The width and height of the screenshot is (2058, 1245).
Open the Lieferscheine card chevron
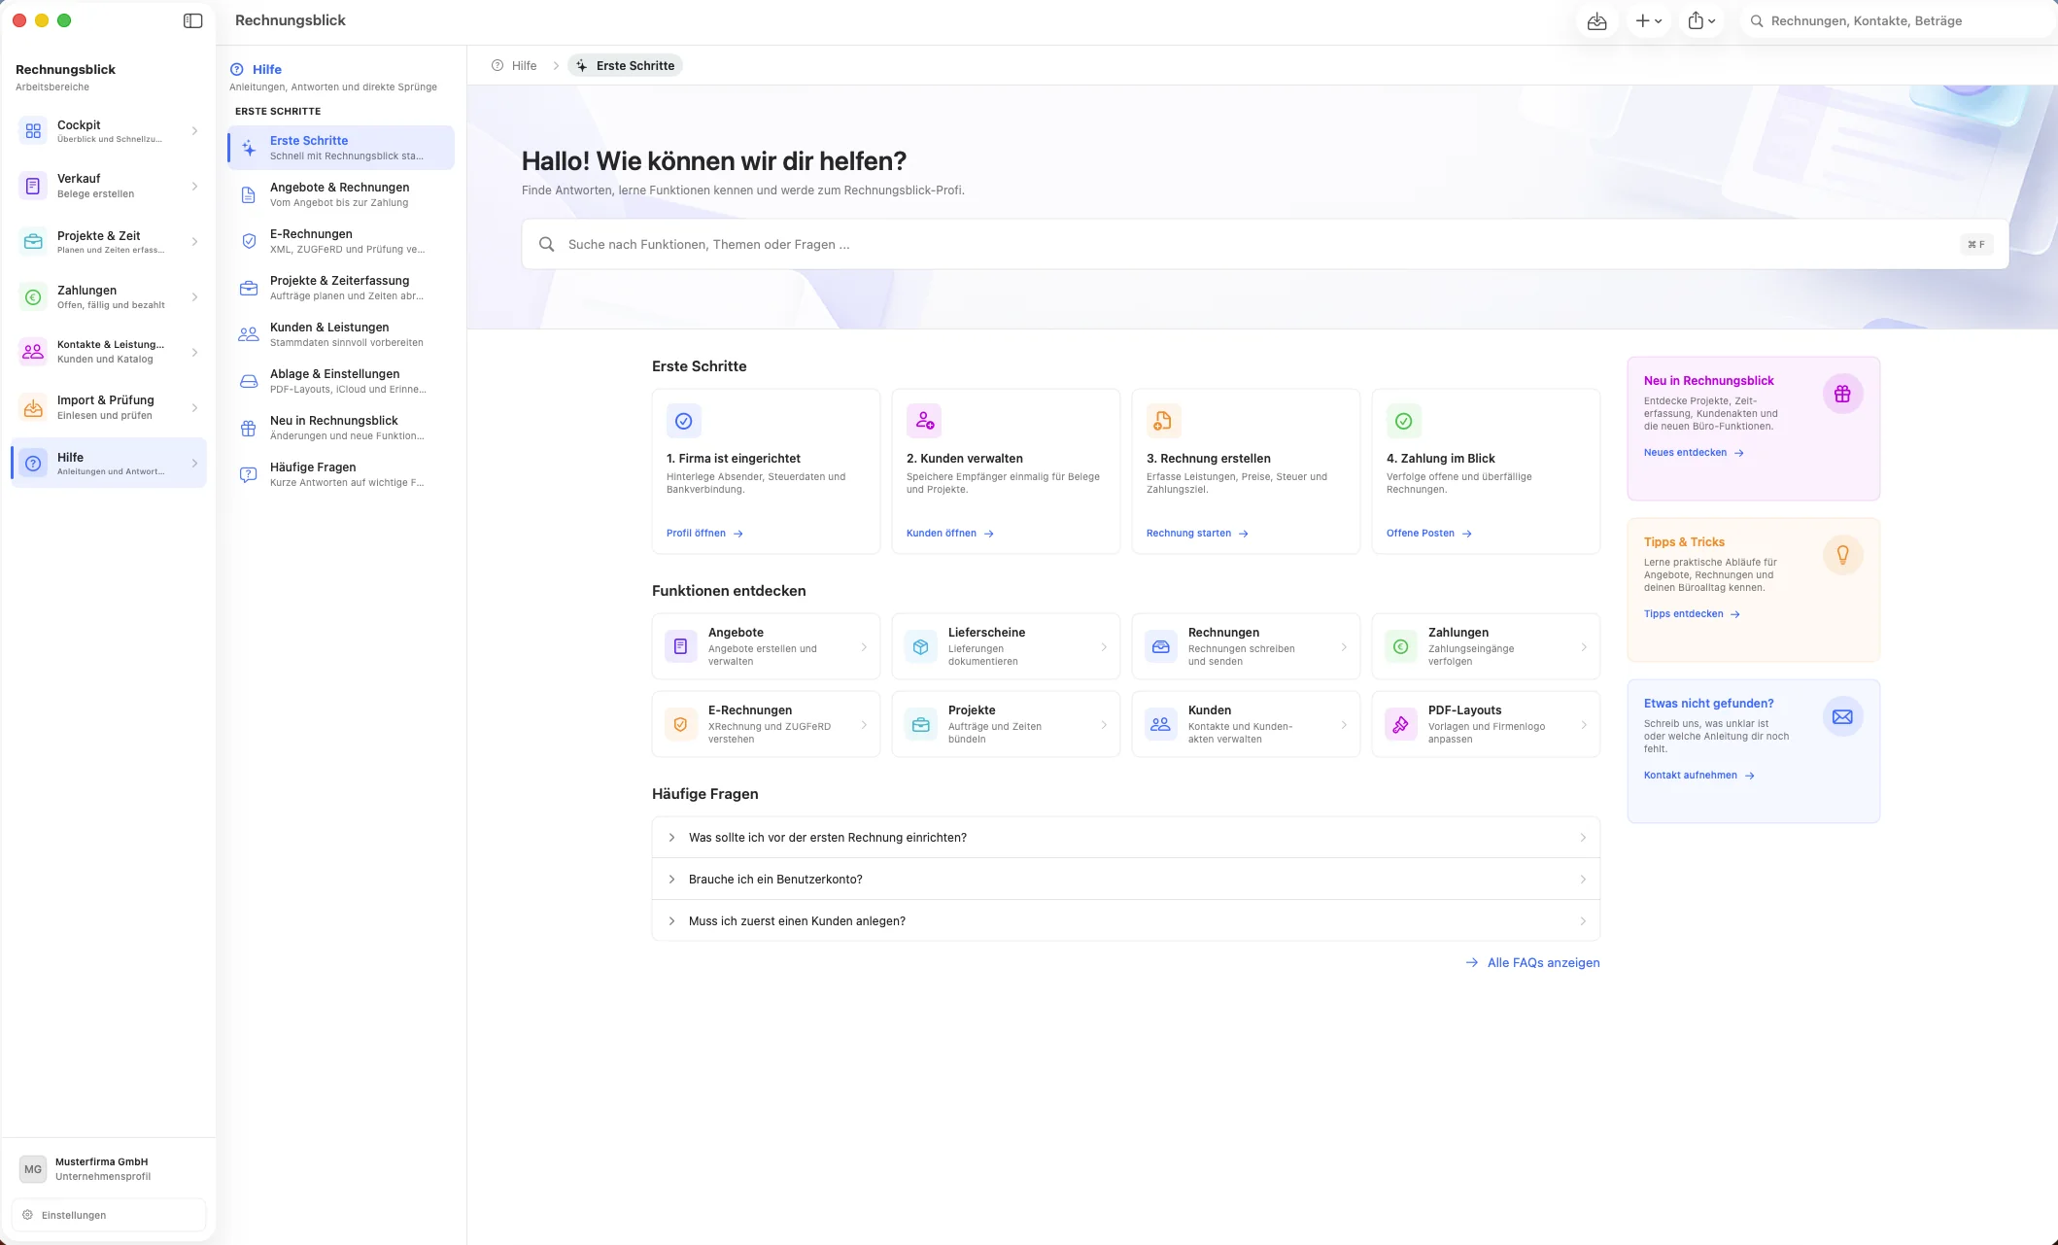1104,646
